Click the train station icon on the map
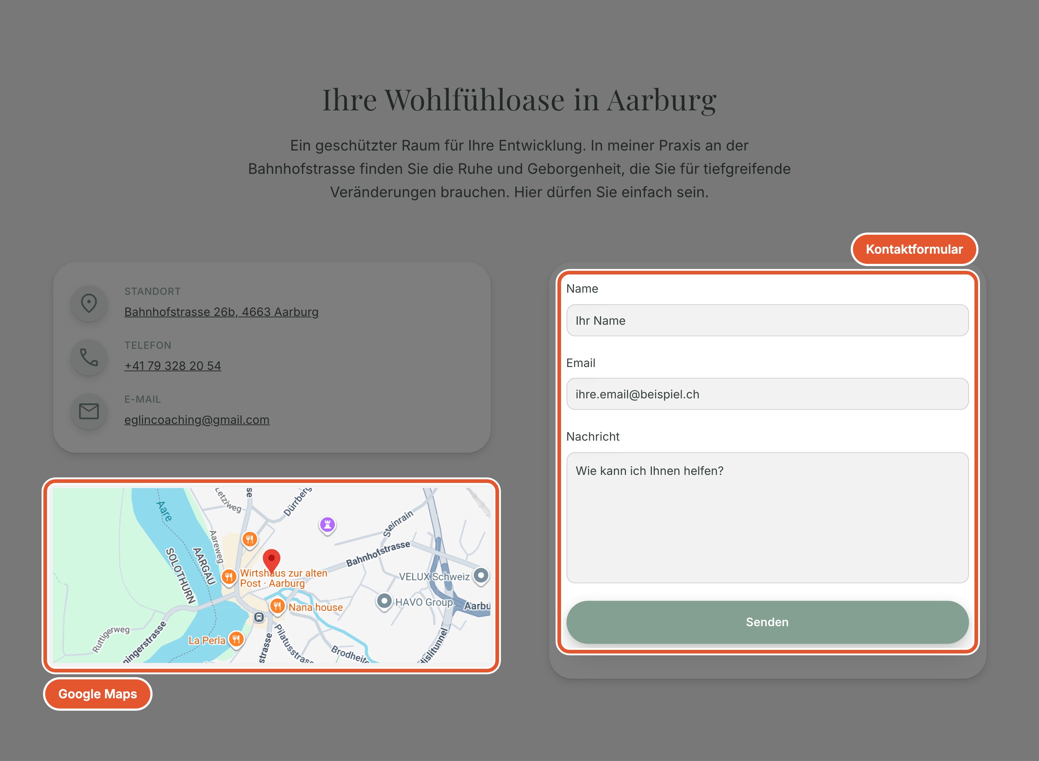1039x761 pixels. point(259,617)
